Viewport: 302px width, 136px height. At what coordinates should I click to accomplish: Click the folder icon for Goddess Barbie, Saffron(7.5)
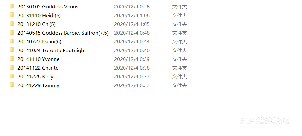coord(12,33)
